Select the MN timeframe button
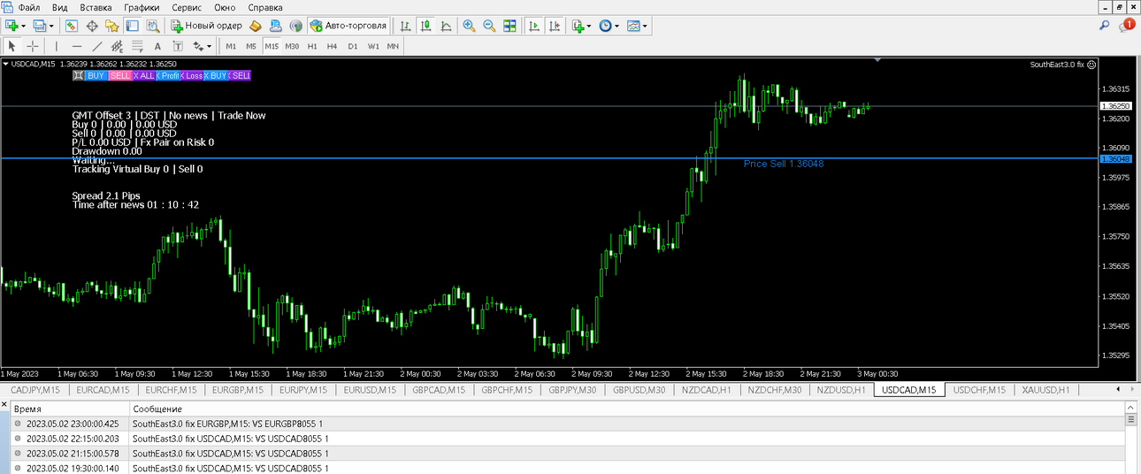Image resolution: width=1141 pixels, height=474 pixels. [393, 46]
